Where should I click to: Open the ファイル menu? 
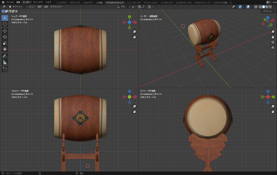coord(10,2)
